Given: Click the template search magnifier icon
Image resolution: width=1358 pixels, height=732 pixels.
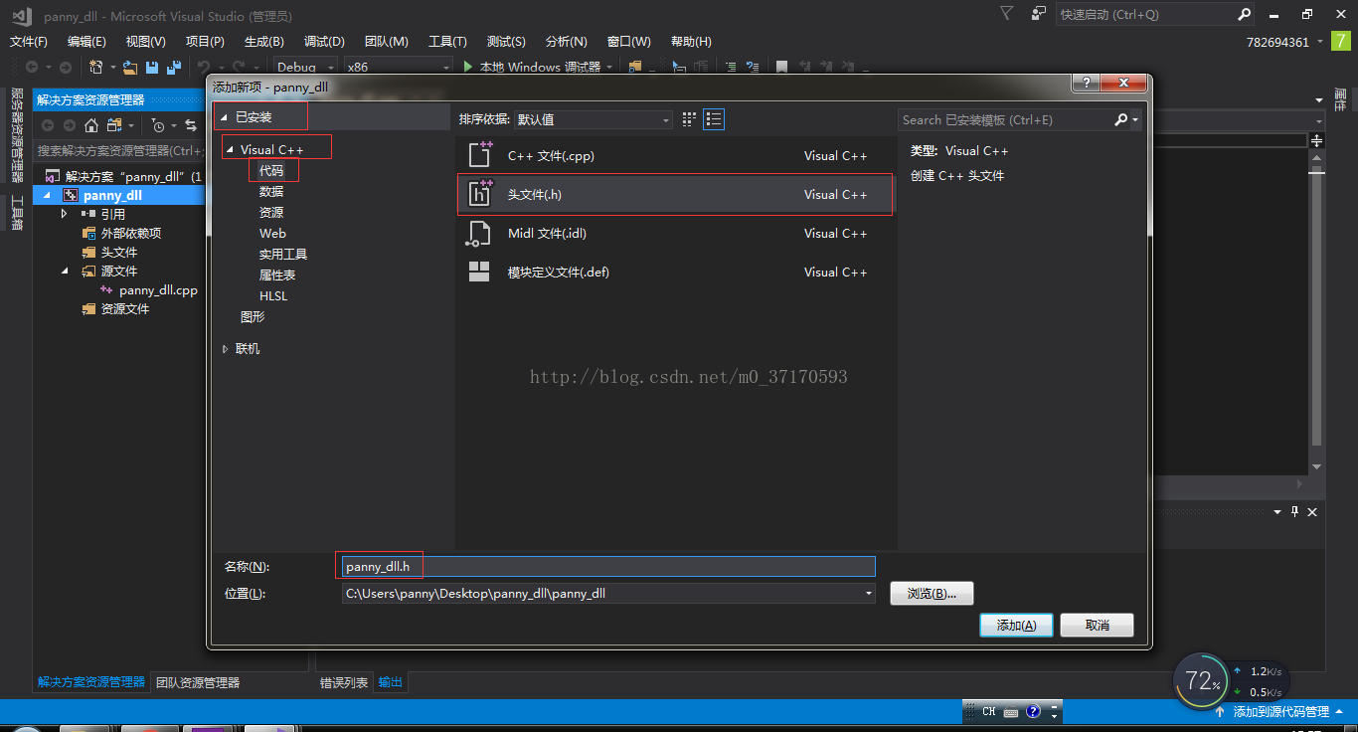Looking at the screenshot, I should tap(1121, 119).
